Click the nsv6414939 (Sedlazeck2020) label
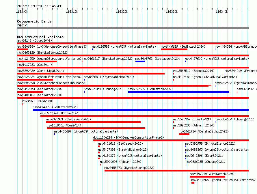This screenshot has height=194, width=257. (x=55, y=107)
